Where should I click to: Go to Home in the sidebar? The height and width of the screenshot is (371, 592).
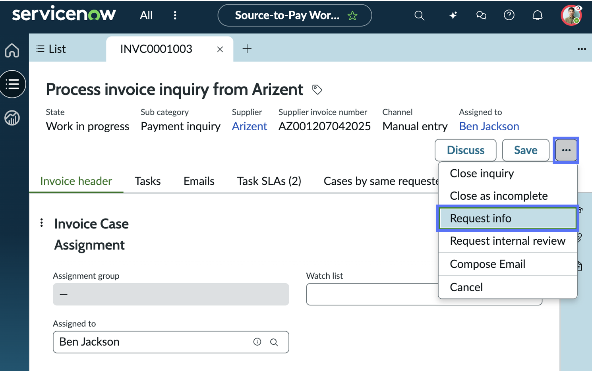point(12,50)
